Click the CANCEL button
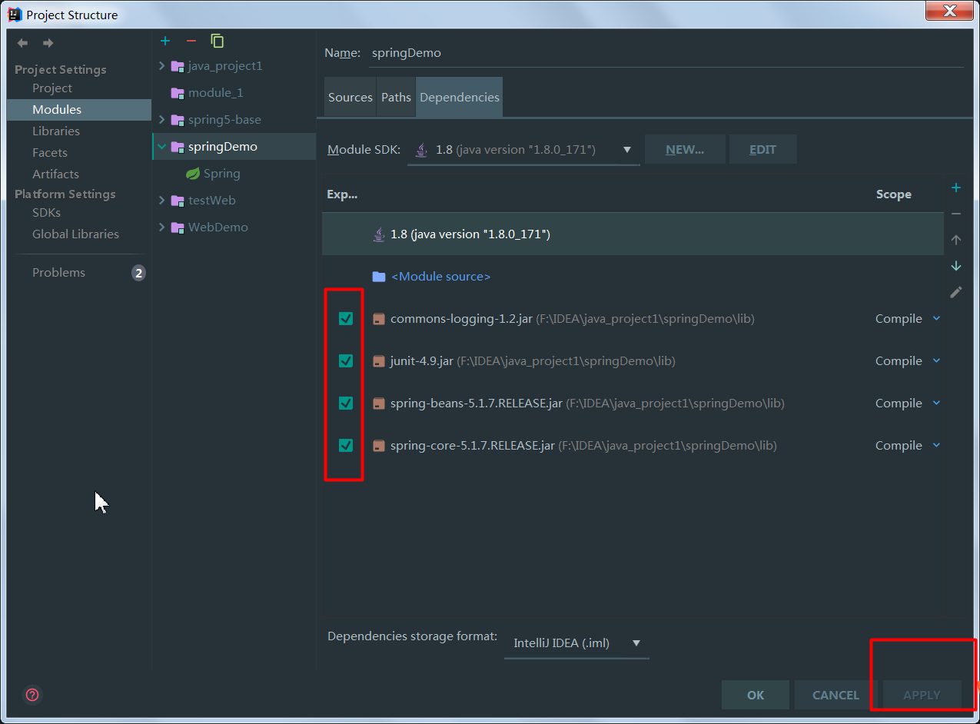Viewport: 980px width, 724px height. [x=835, y=695]
